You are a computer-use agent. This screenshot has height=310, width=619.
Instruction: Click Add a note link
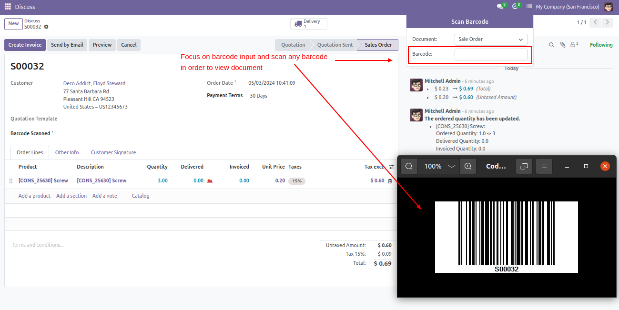105,196
